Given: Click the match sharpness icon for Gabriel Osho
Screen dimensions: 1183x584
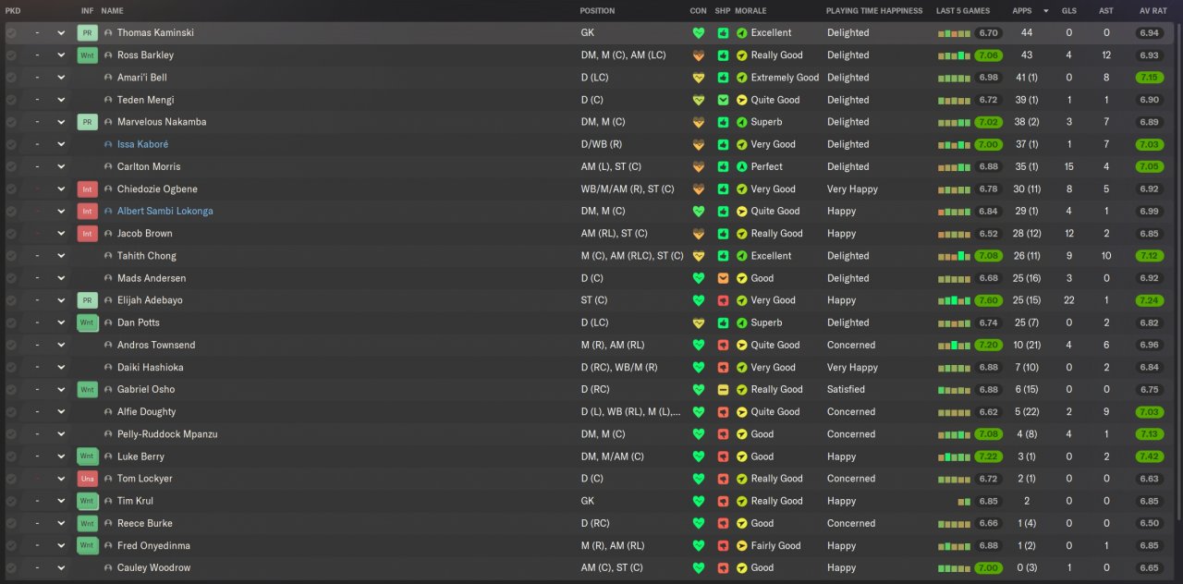Looking at the screenshot, I should (x=723, y=390).
